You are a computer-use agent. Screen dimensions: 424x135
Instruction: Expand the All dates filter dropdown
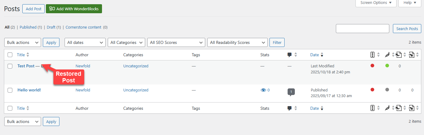point(85,42)
